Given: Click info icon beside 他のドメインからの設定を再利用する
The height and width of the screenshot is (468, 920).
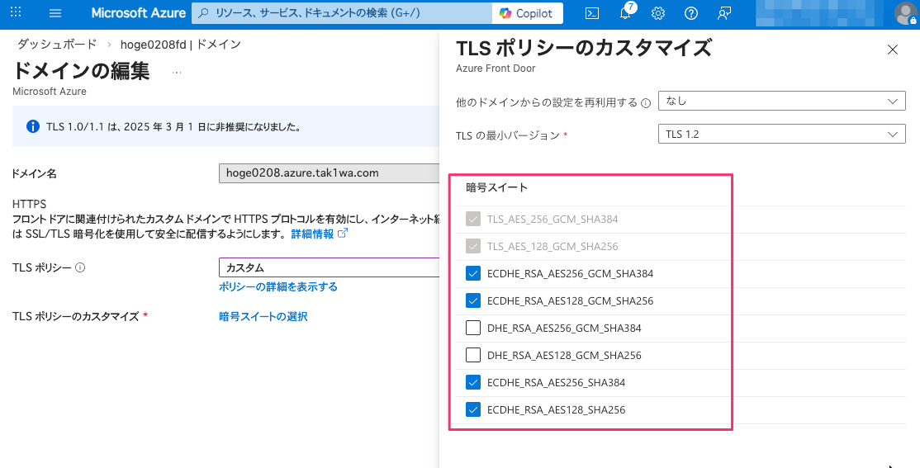Looking at the screenshot, I should tap(646, 103).
